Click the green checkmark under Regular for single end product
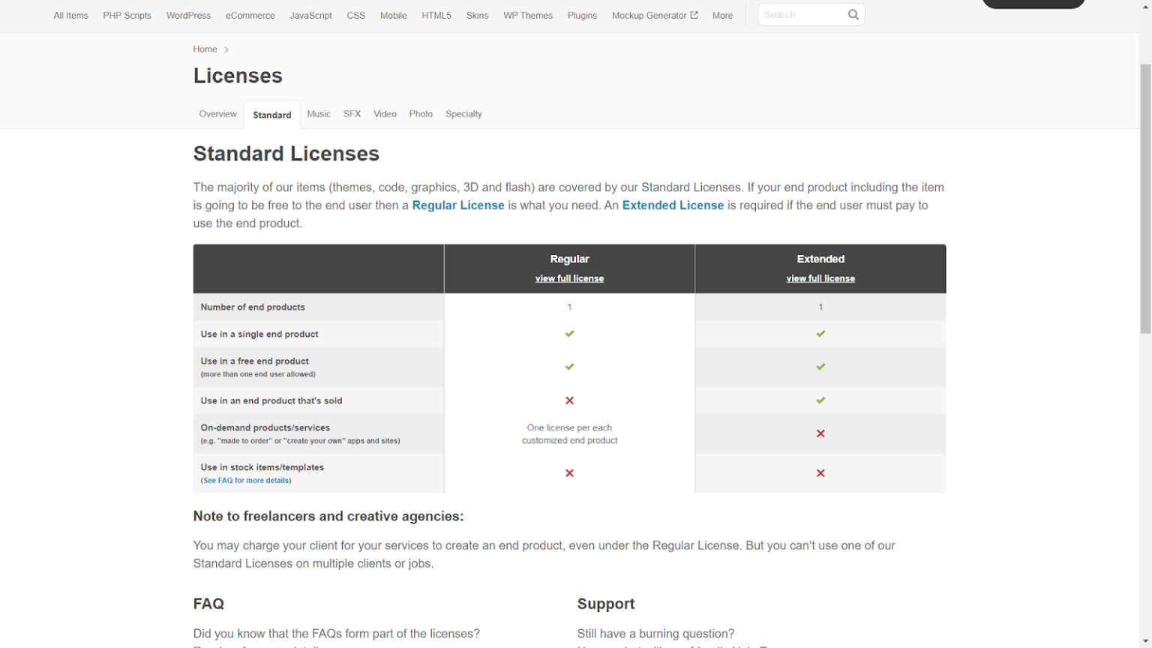1152x648 pixels. (569, 333)
